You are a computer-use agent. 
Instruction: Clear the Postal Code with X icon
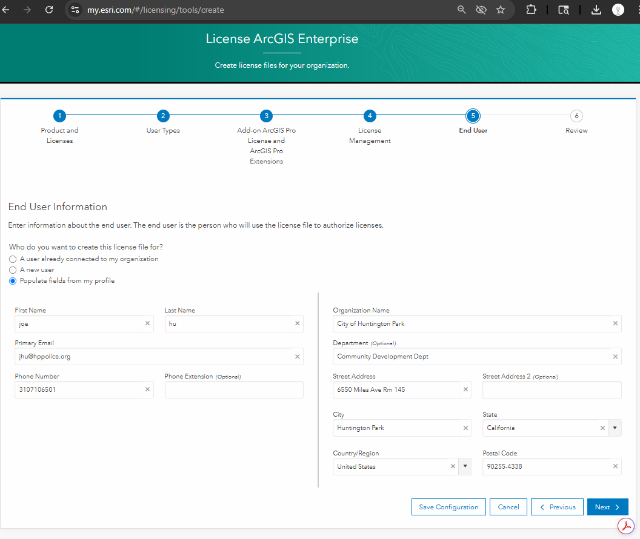coord(615,466)
